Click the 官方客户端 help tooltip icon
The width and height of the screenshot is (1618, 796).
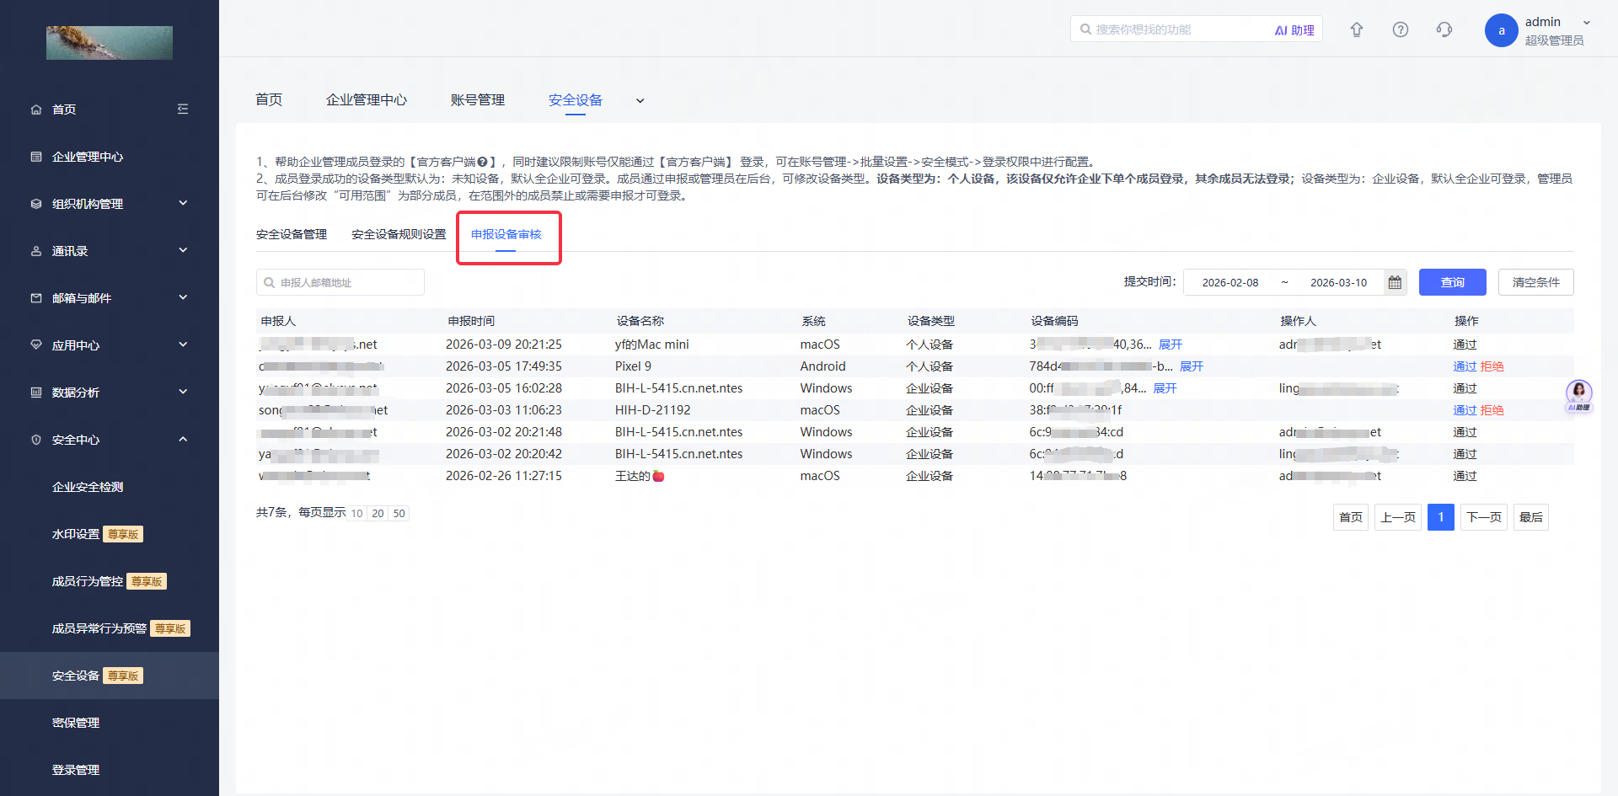[x=482, y=162]
